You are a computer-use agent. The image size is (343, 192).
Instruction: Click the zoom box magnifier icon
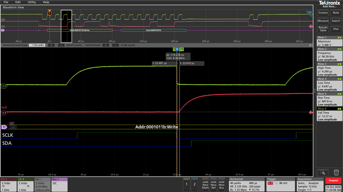point(323,173)
